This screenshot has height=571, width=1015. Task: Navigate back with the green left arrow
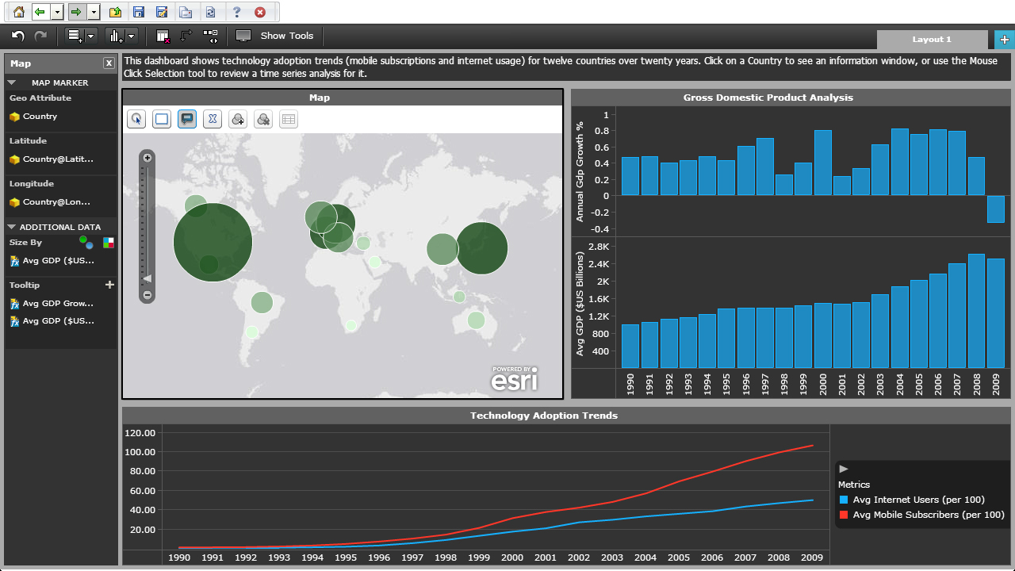coord(40,12)
